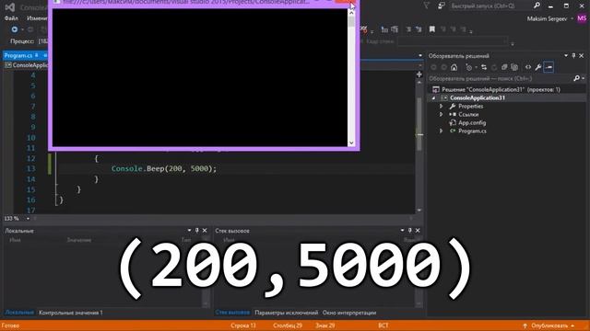Open the Файл menu
The height and width of the screenshot is (331, 590).
[11, 18]
